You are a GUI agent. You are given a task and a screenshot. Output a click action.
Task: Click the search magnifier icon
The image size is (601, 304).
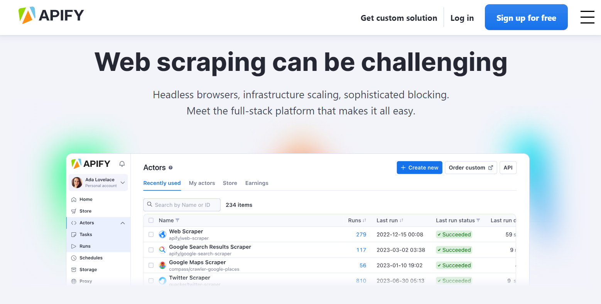point(150,205)
